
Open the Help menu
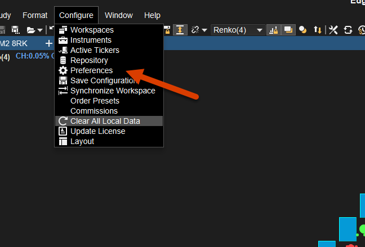click(152, 15)
